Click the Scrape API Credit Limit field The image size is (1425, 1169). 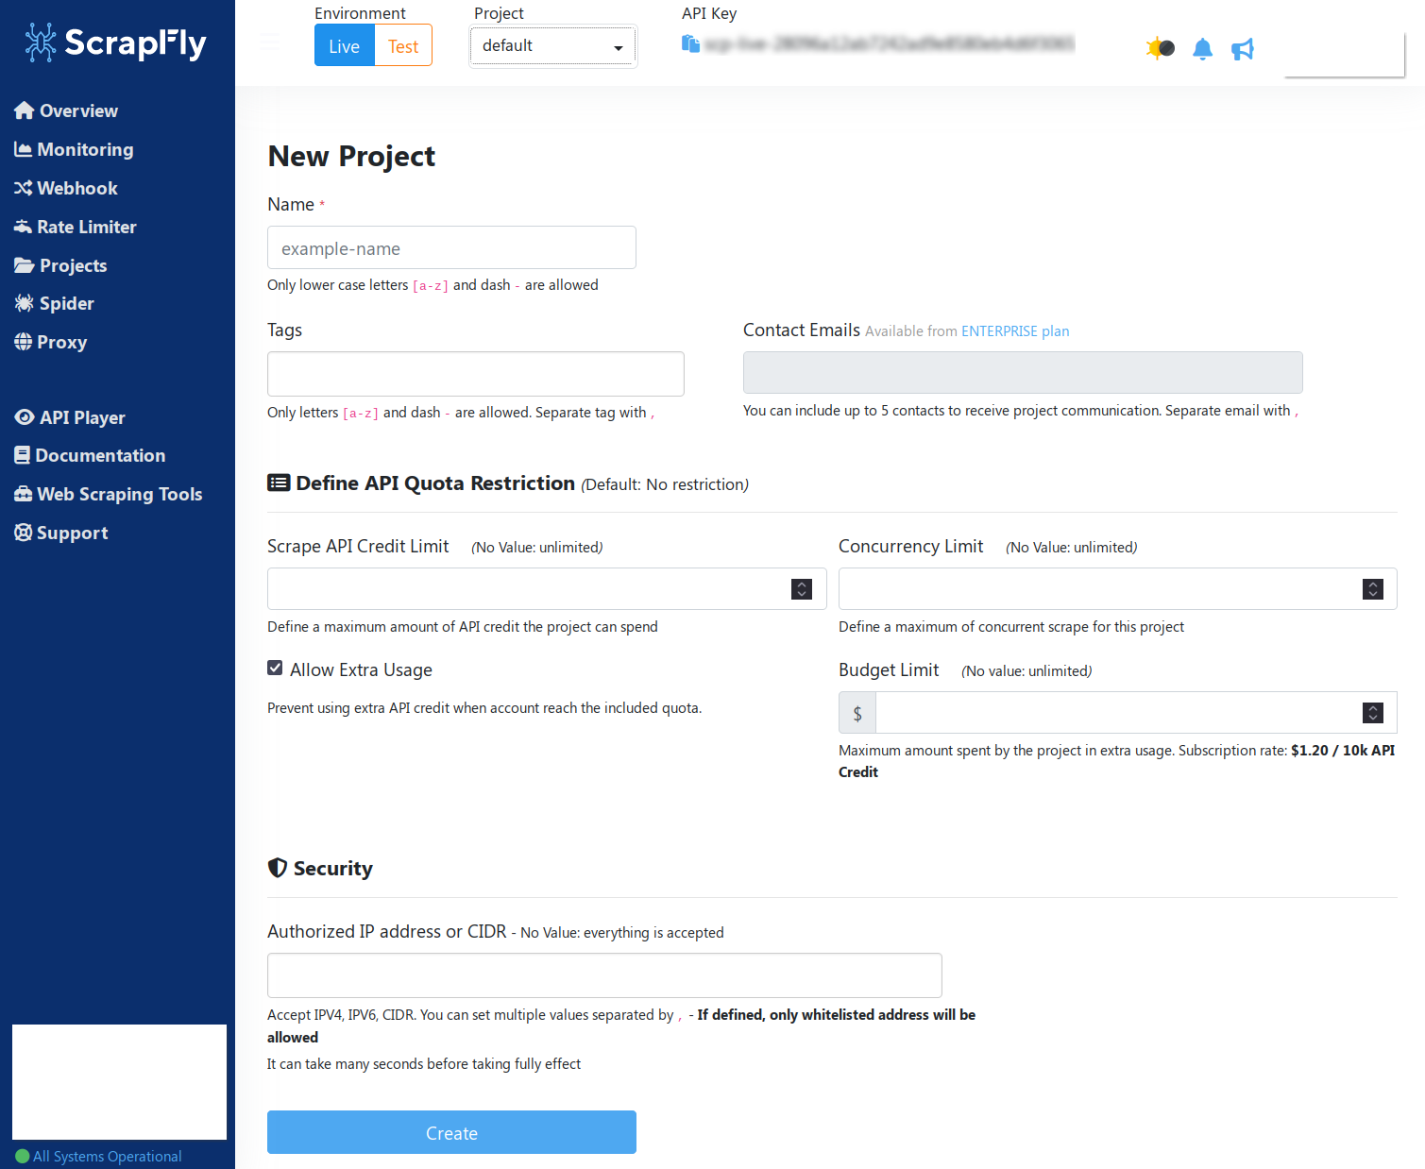pos(547,588)
